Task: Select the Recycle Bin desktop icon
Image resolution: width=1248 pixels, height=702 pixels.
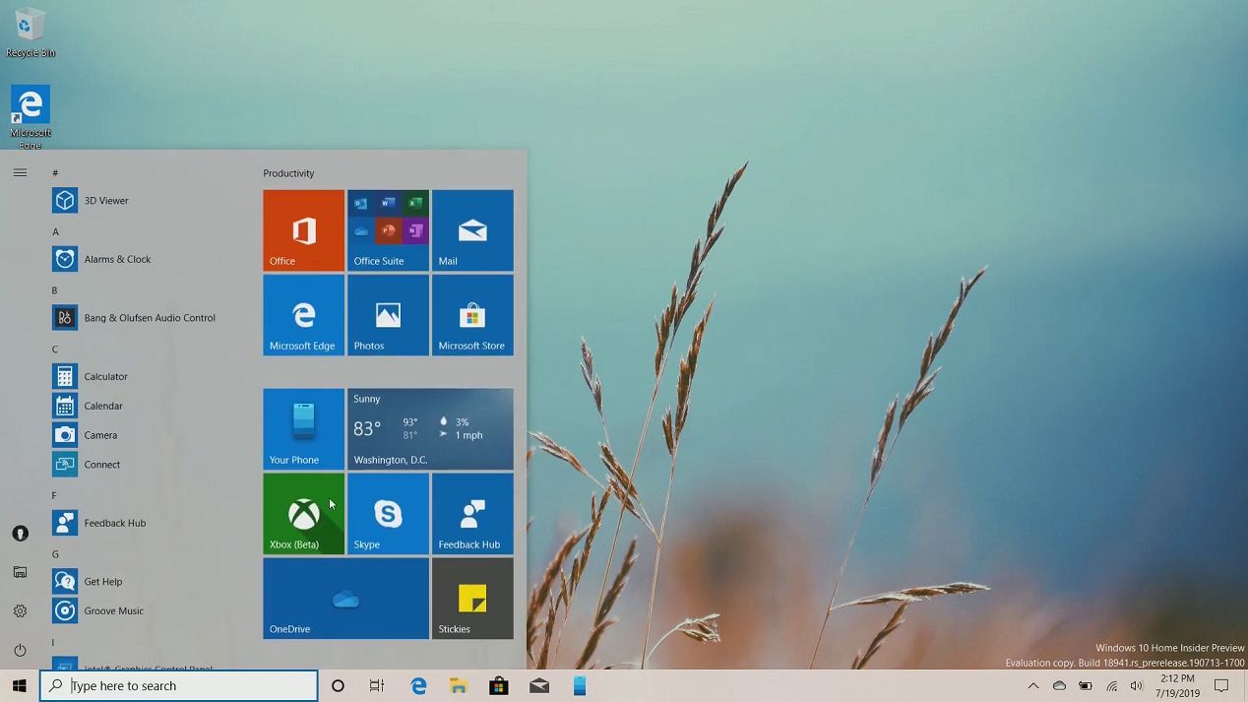Action: (x=31, y=32)
